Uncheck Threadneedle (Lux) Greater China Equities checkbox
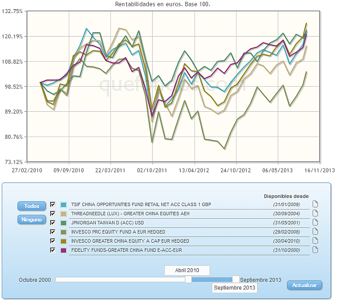This screenshot has width=337, height=300. pyautogui.click(x=52, y=214)
